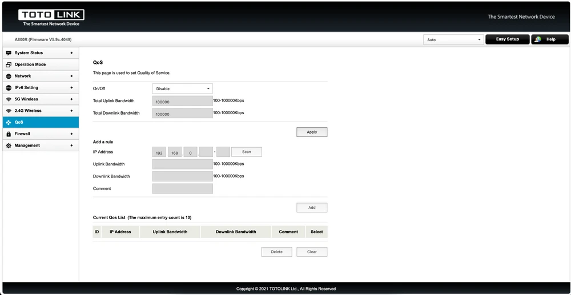This screenshot has width=571, height=295.
Task: Click the Firewall padlock icon
Action: [9, 134]
